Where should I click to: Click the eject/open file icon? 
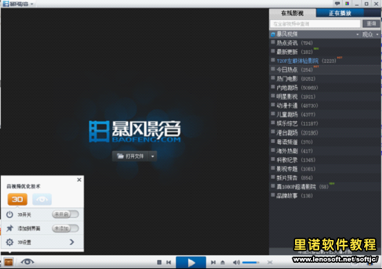click(x=223, y=262)
